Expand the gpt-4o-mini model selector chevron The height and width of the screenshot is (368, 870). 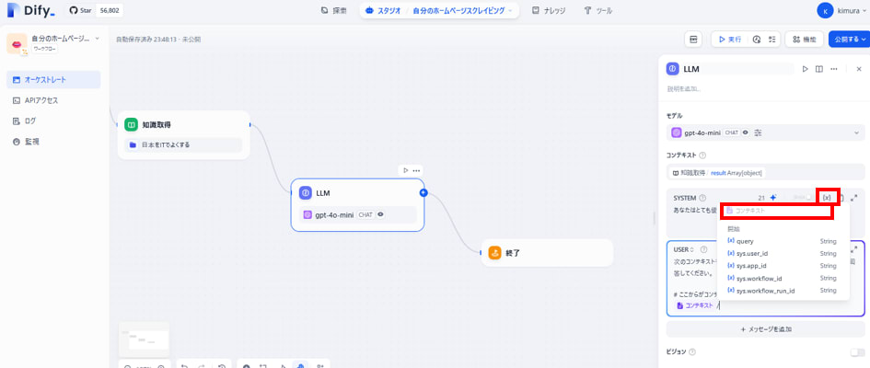[856, 132]
